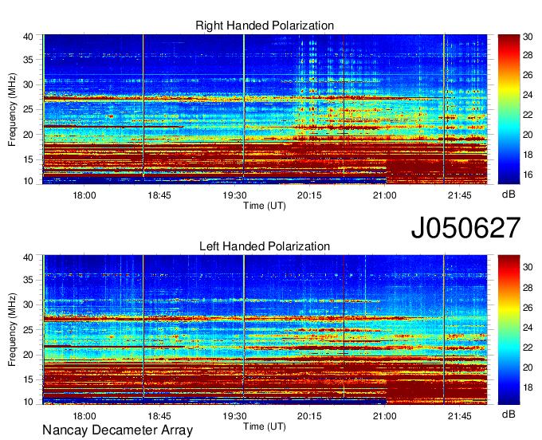Click the 30 MHz tick on the Left Handed plot
This screenshot has width=542, height=440.
28,304
